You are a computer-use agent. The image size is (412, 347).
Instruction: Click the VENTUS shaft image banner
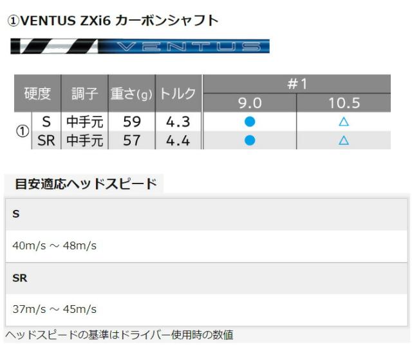(140, 46)
